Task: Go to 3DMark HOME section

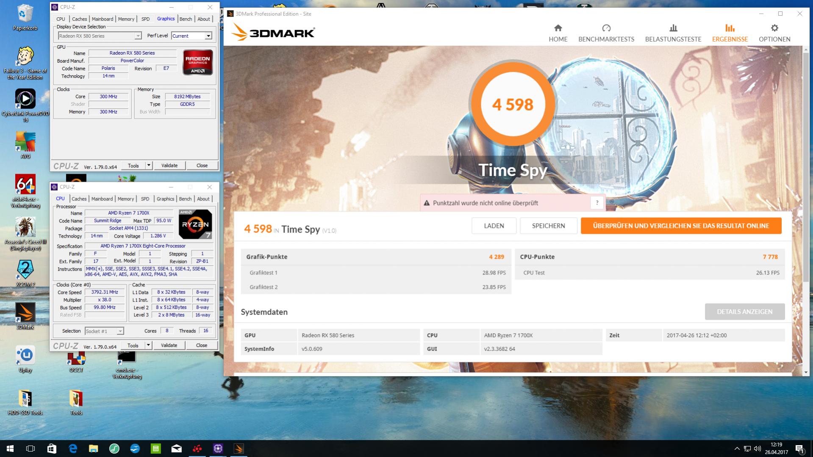Action: coord(558,33)
